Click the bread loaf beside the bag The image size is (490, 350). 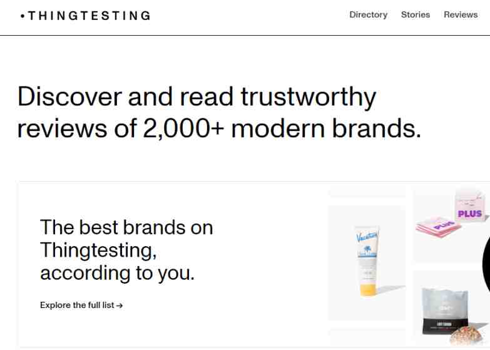467,336
